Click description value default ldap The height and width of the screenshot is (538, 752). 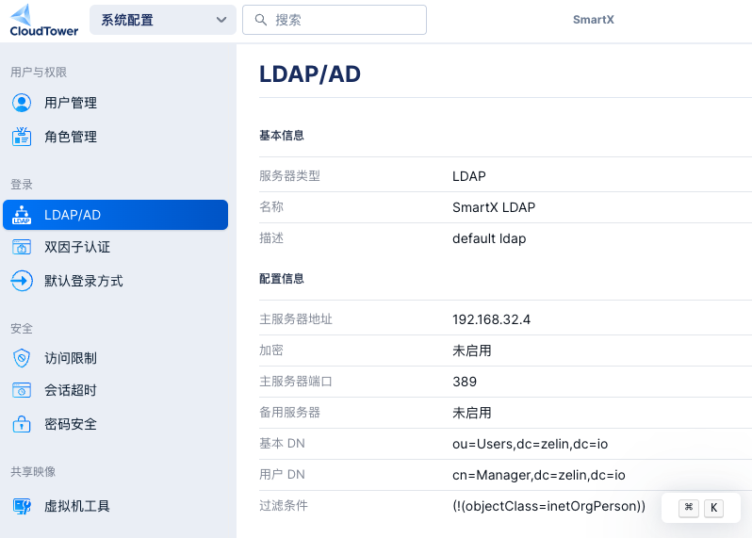click(x=489, y=238)
